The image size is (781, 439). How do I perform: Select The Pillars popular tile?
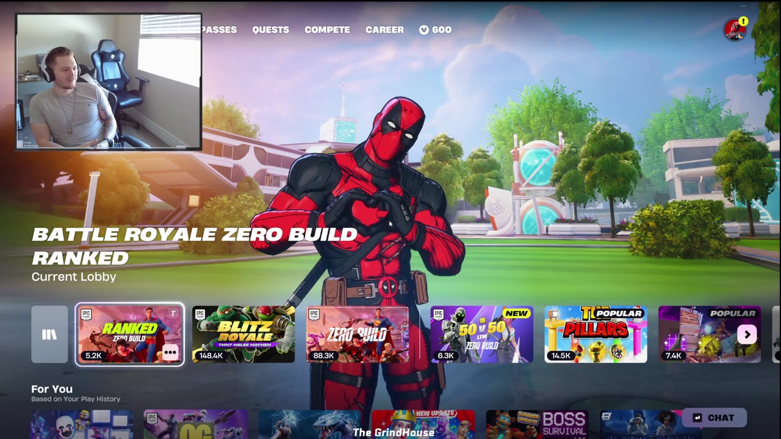pos(596,334)
